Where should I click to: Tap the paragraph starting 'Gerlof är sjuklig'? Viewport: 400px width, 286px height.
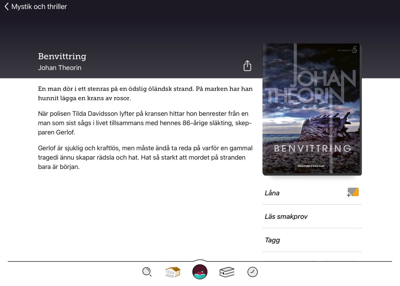(145, 157)
